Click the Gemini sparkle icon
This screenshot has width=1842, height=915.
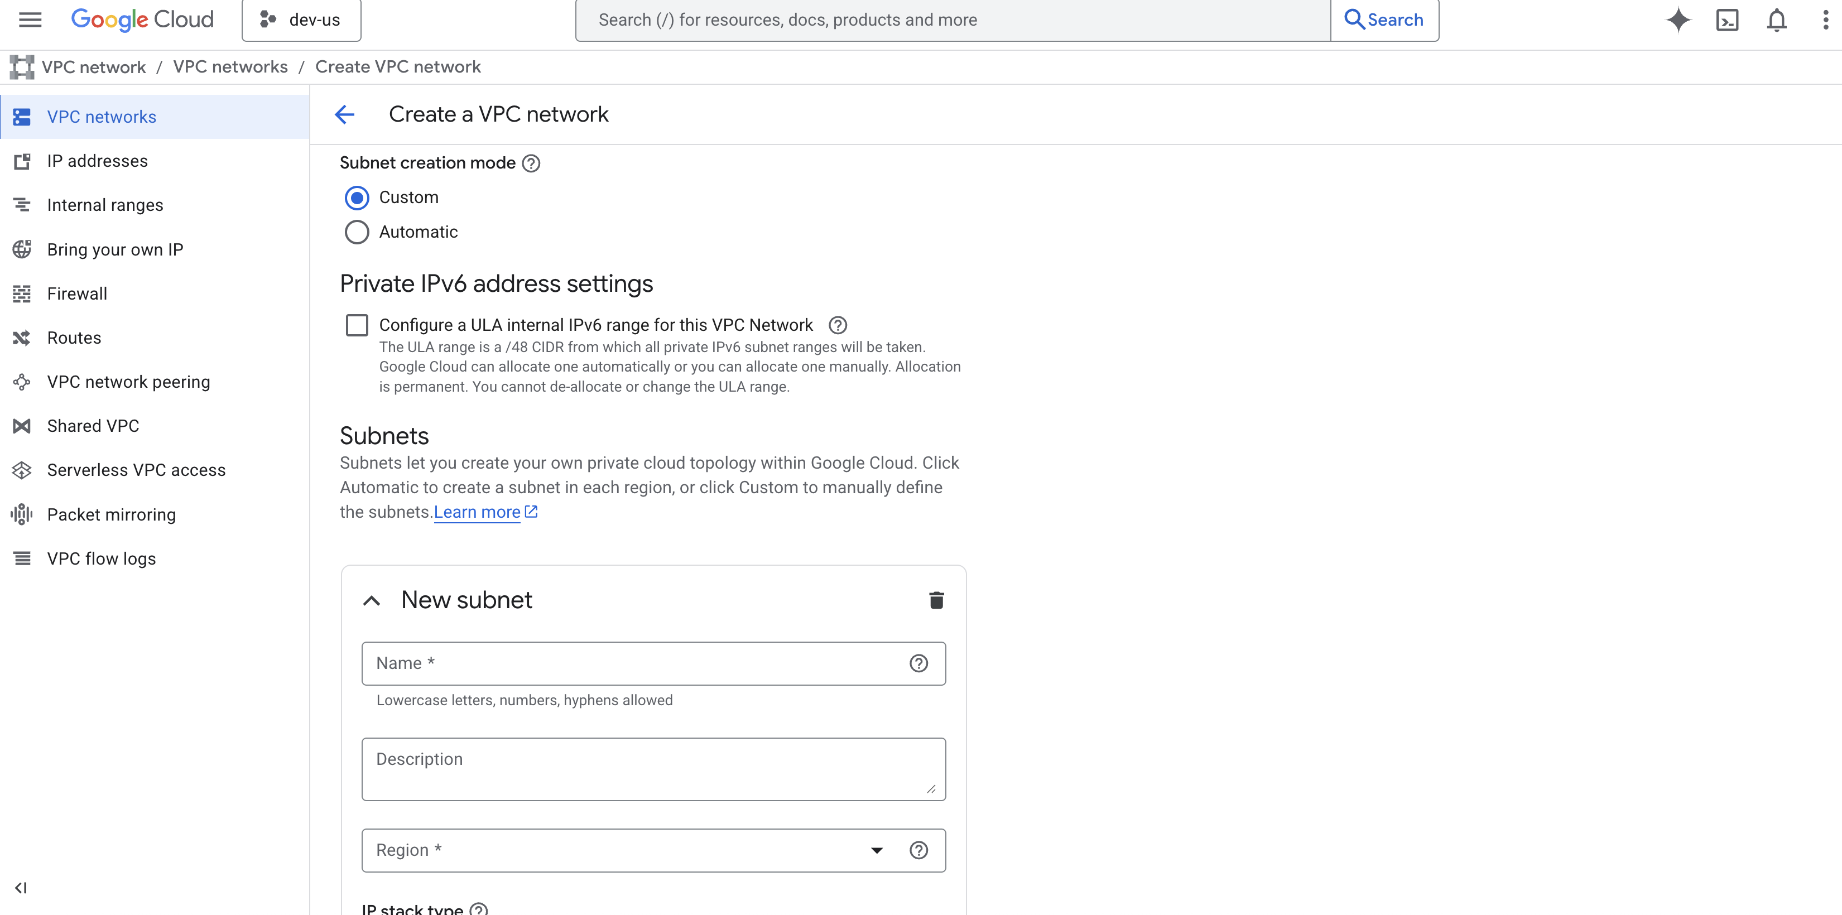(x=1677, y=20)
